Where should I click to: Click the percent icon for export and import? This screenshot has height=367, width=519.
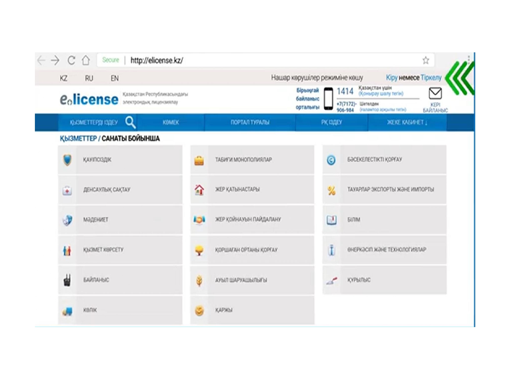pos(331,190)
